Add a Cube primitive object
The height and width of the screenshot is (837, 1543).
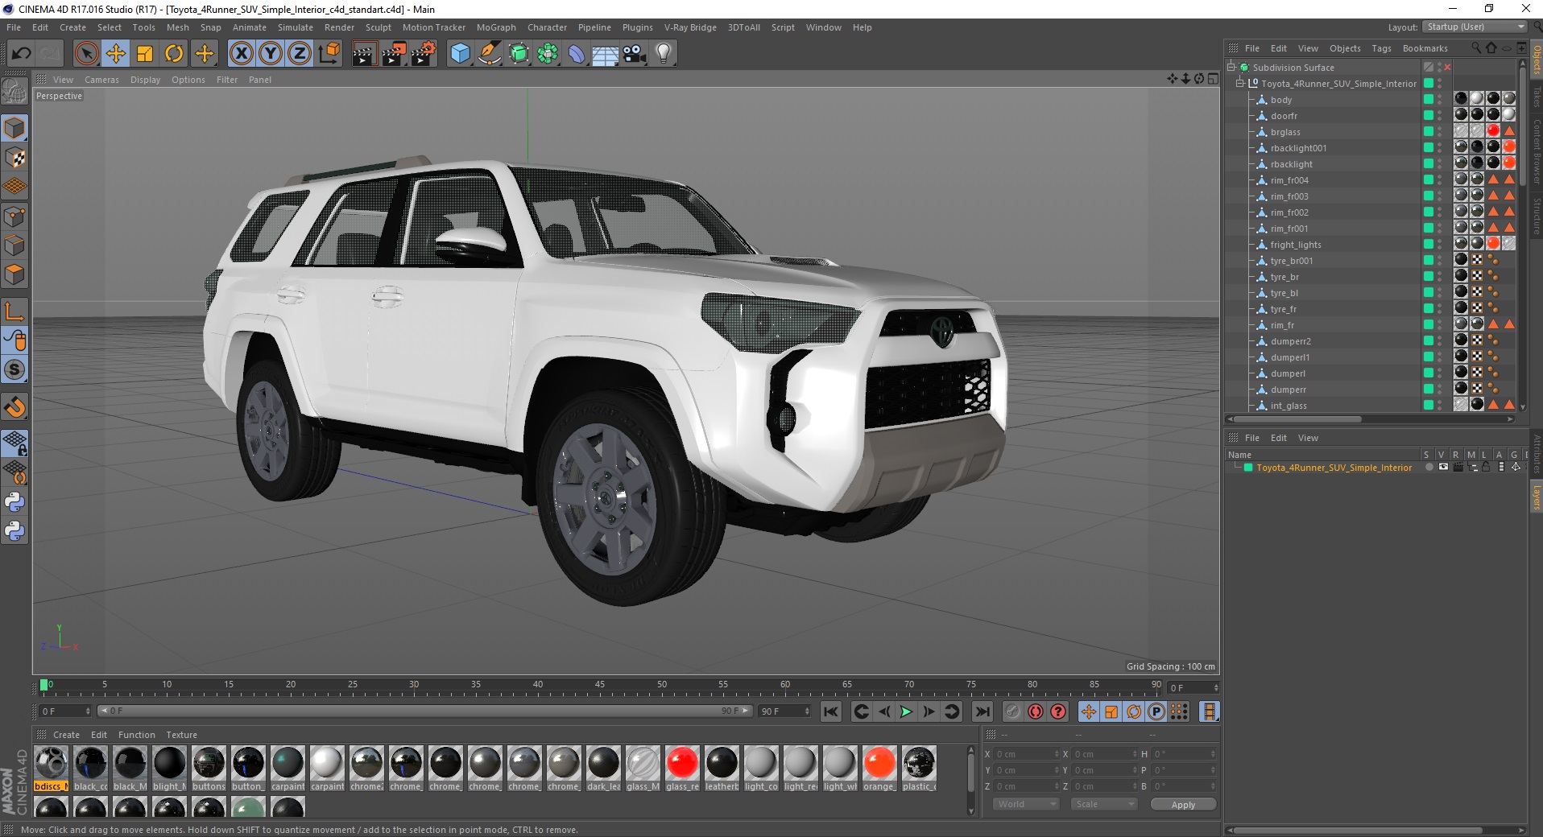[460, 54]
